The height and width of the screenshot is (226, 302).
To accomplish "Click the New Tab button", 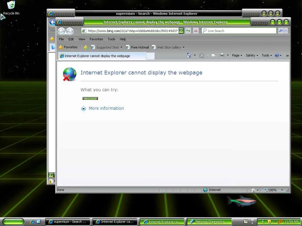I will (150, 56).
